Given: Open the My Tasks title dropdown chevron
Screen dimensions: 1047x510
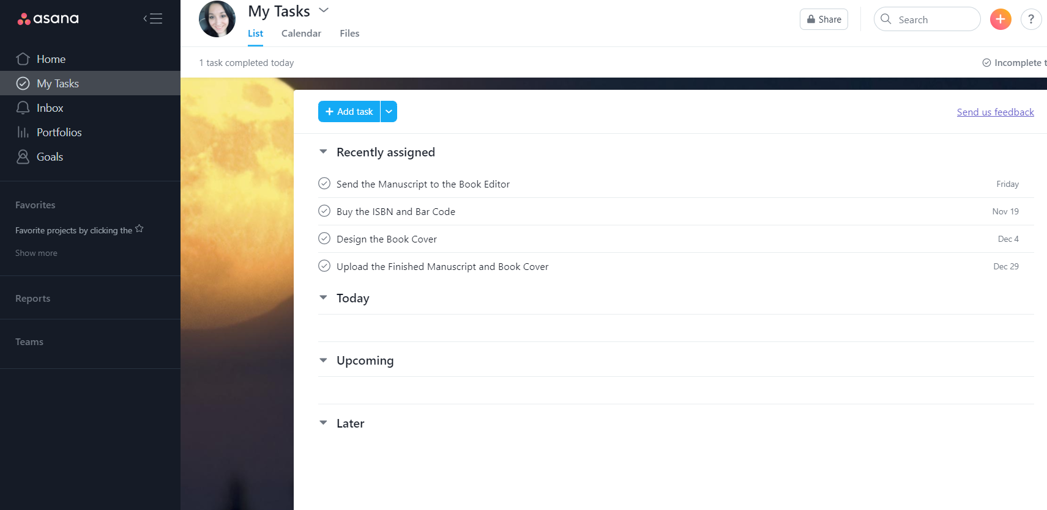Looking at the screenshot, I should tap(324, 10).
